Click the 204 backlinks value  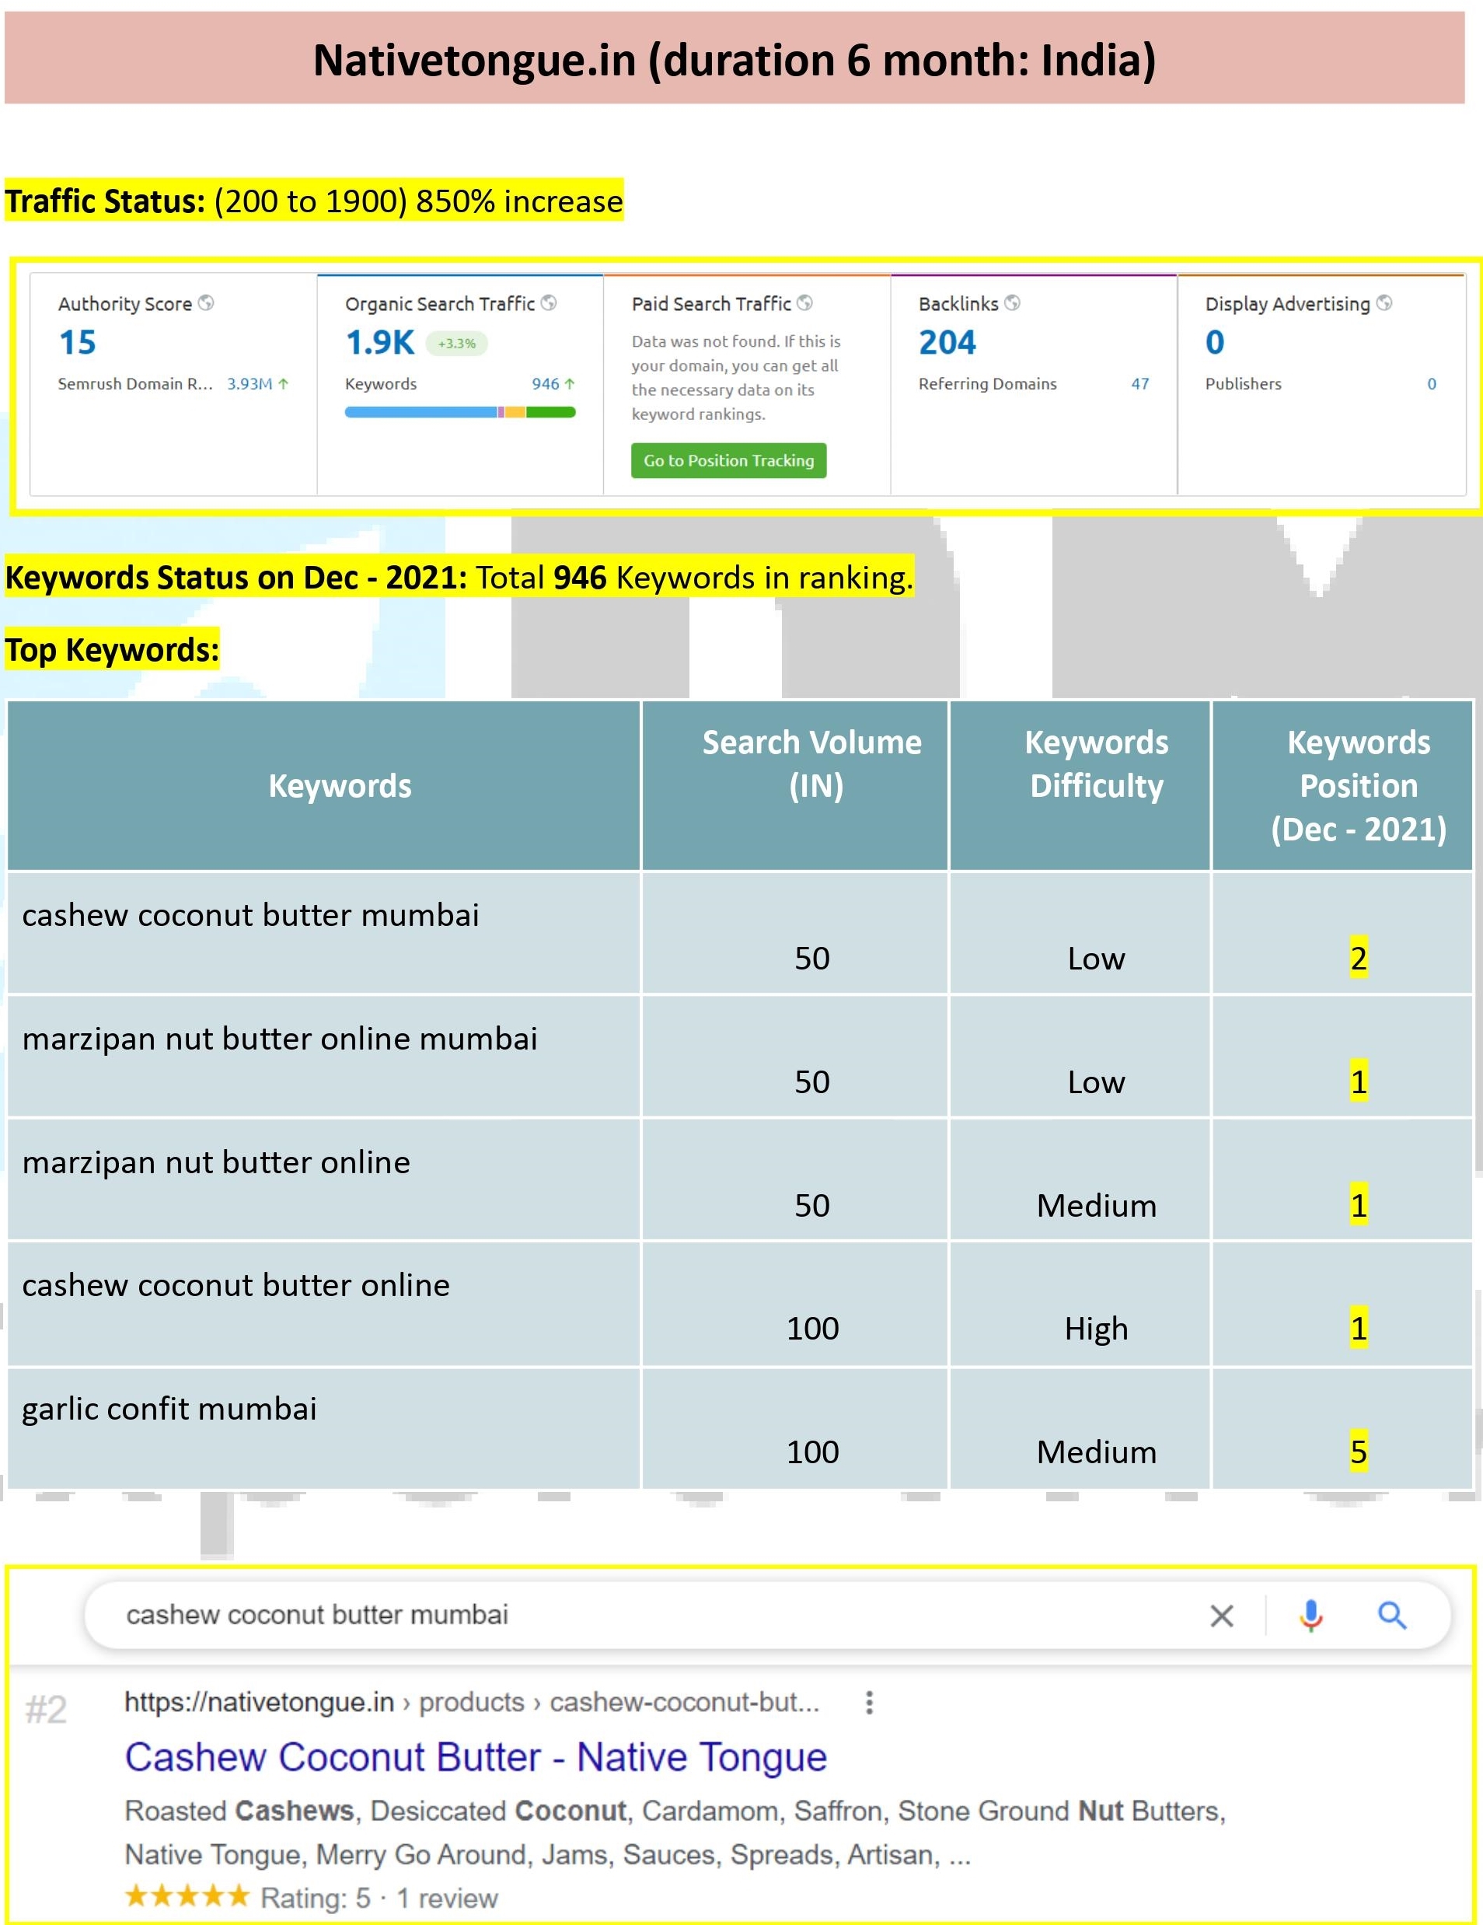(x=947, y=343)
